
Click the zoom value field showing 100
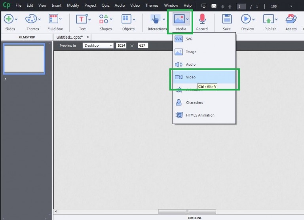click(274, 6)
